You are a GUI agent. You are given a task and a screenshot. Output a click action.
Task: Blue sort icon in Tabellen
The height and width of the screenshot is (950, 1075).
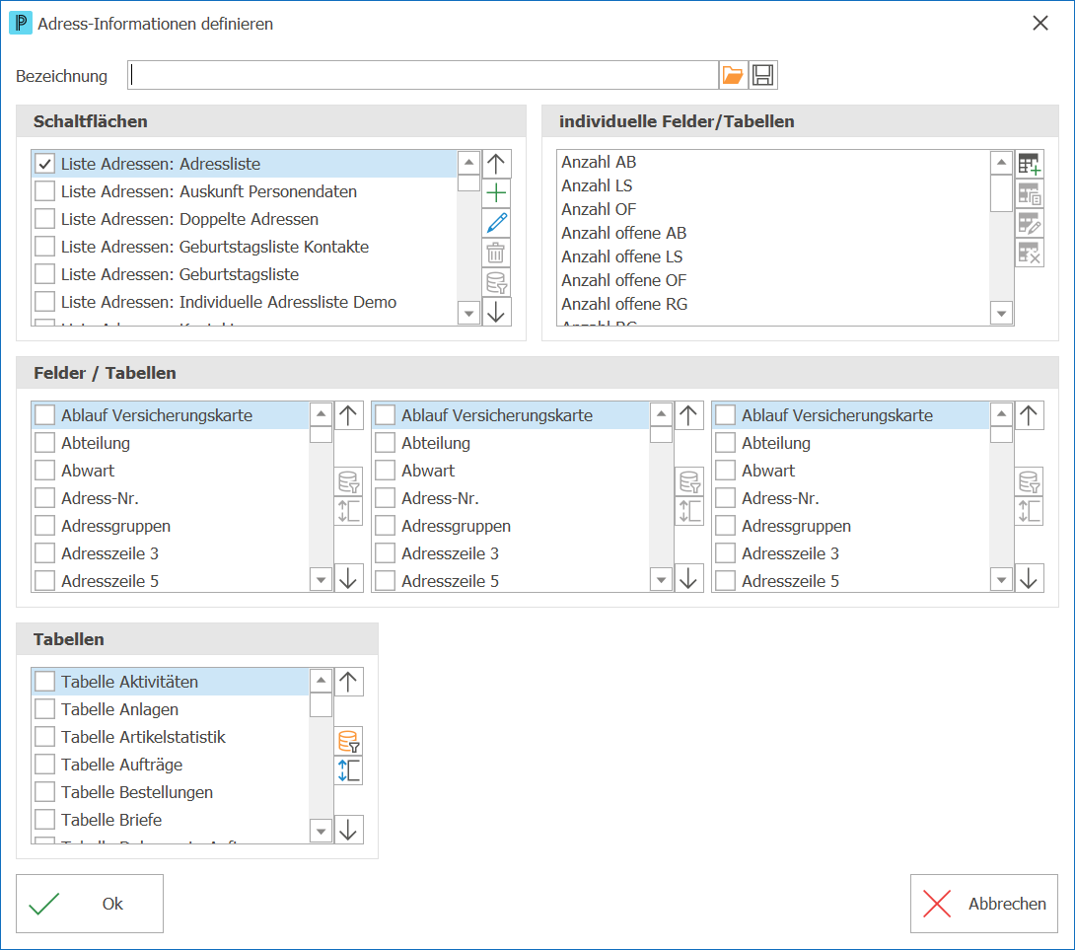348,771
